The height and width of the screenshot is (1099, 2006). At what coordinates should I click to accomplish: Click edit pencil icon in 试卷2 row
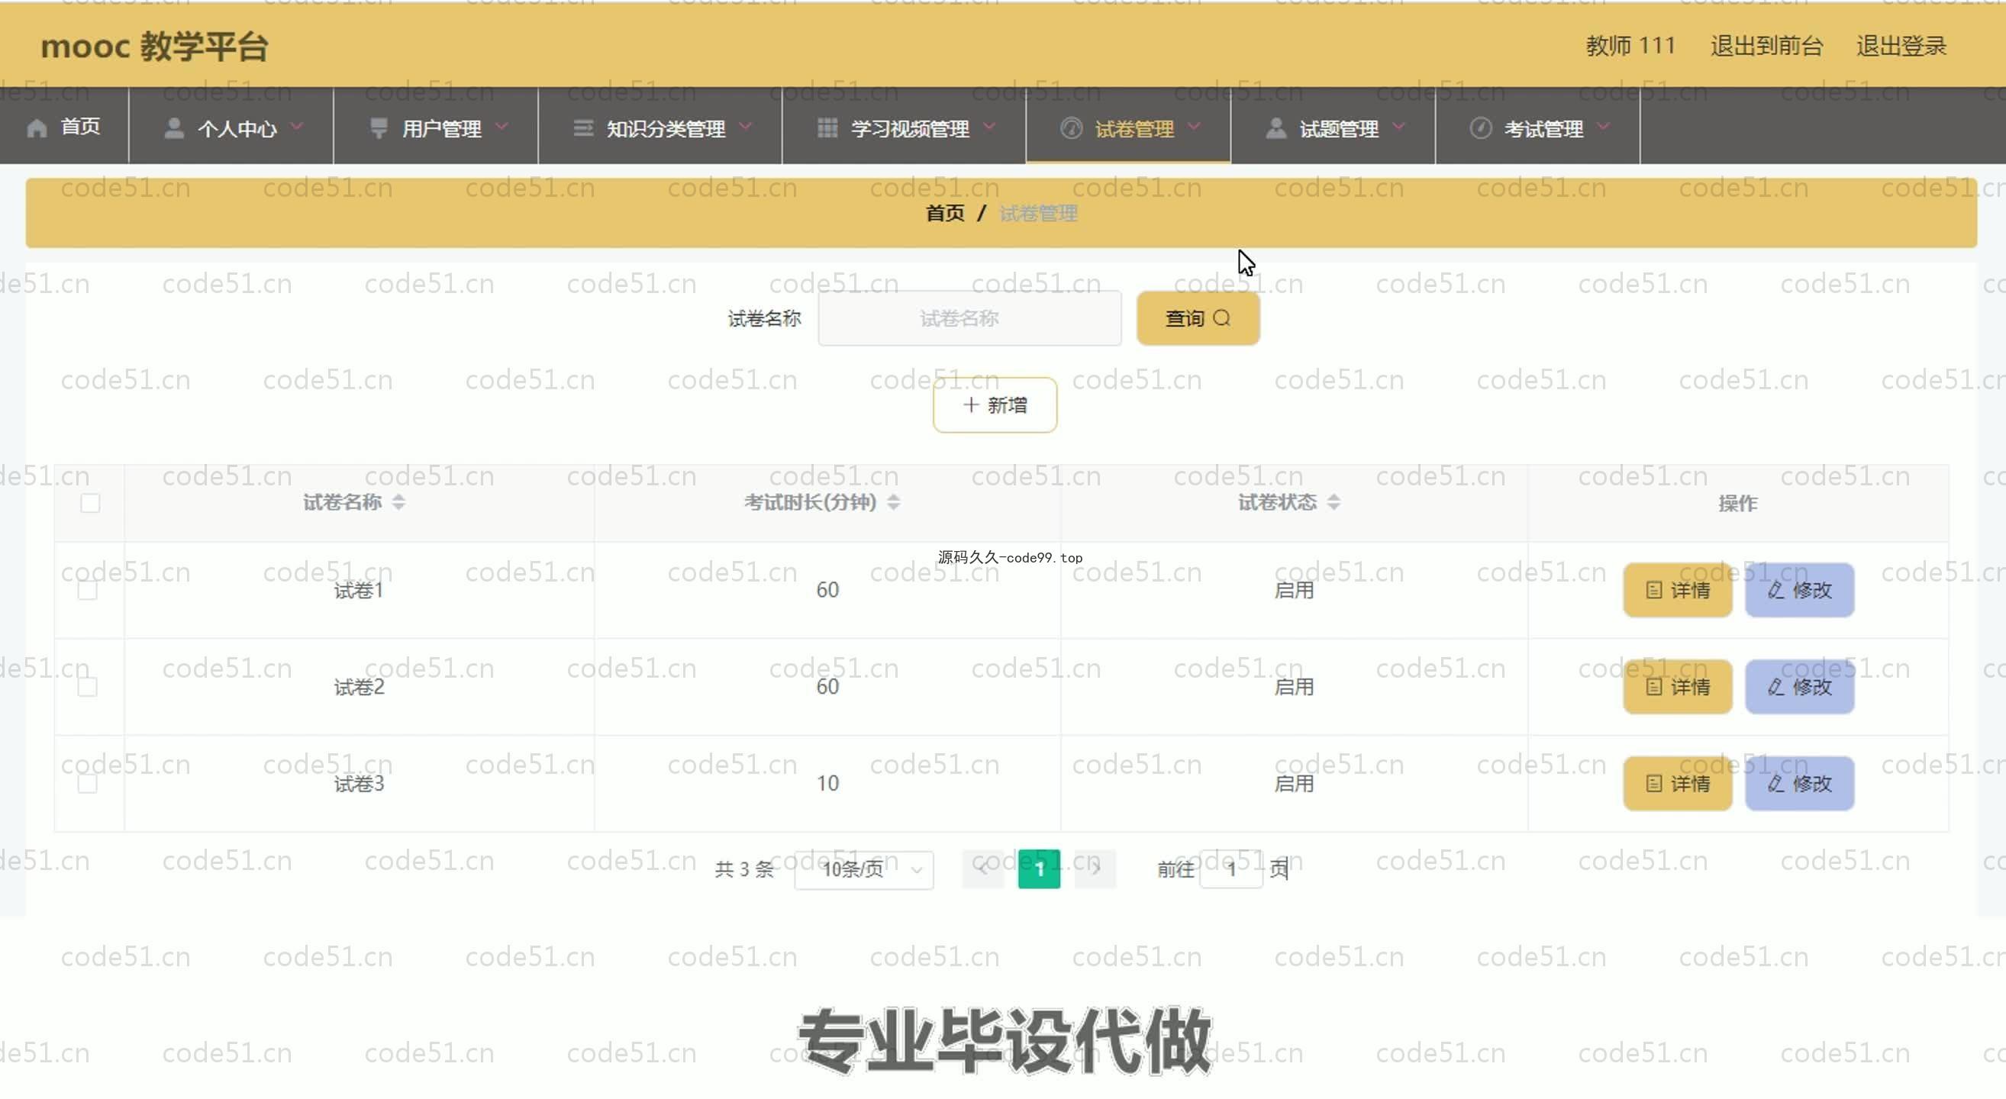tap(1775, 686)
